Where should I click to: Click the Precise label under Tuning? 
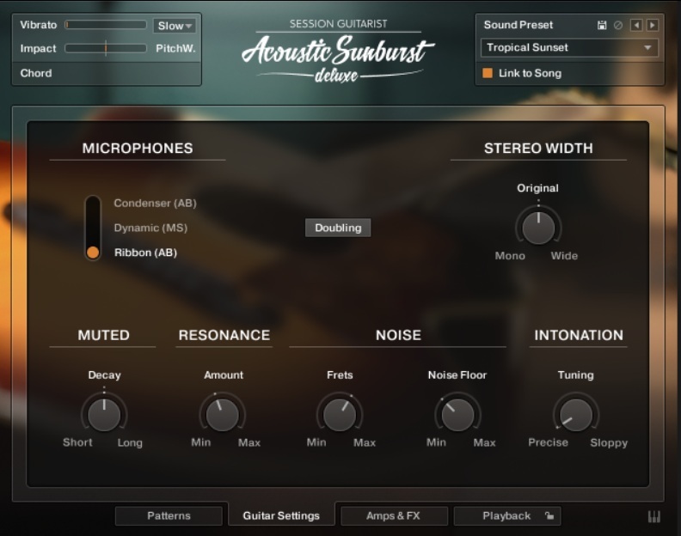coord(548,442)
